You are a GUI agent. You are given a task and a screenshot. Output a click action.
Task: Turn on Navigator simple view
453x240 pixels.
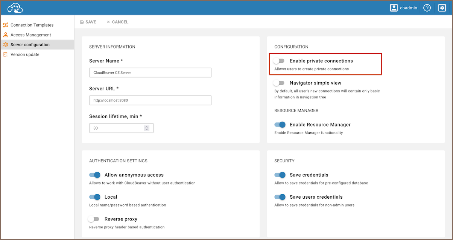pos(279,83)
